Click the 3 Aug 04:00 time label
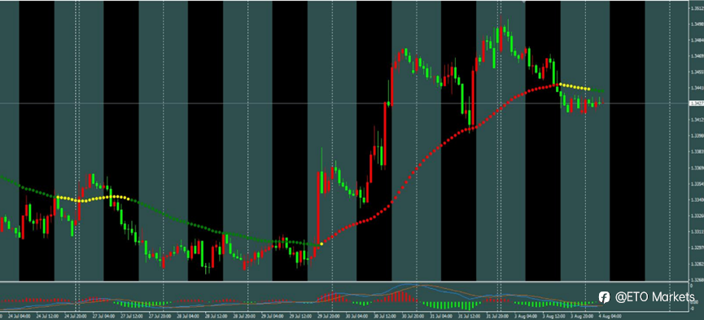 click(526, 317)
